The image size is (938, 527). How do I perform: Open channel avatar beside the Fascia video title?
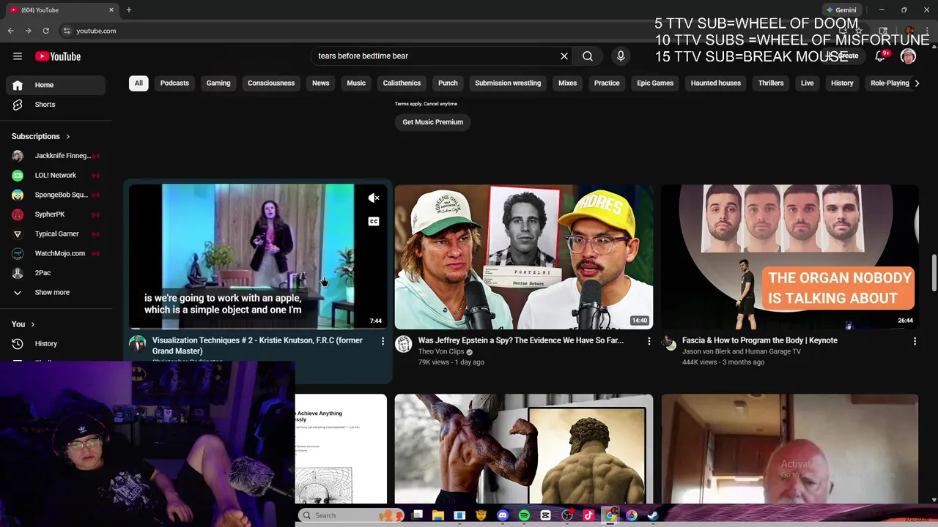670,344
